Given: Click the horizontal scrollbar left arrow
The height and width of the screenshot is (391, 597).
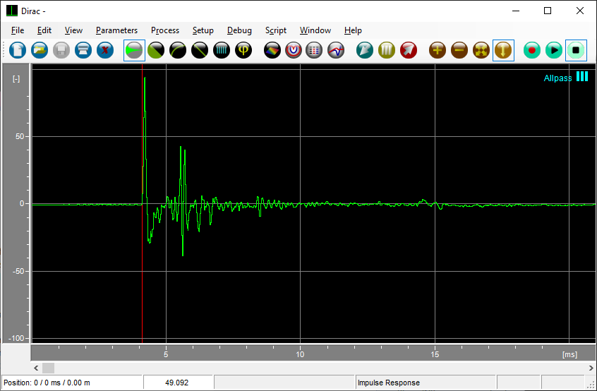Looking at the screenshot, I should pos(36,368).
